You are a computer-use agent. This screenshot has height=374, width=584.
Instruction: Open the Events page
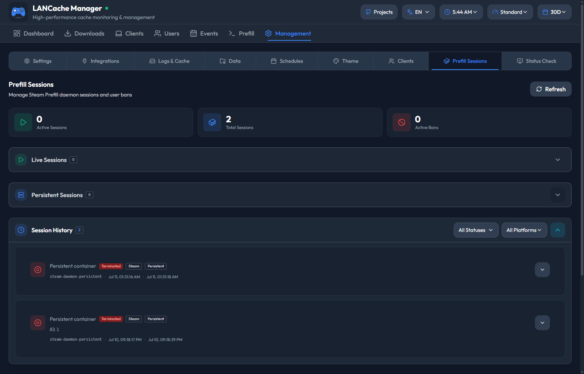pyautogui.click(x=204, y=33)
